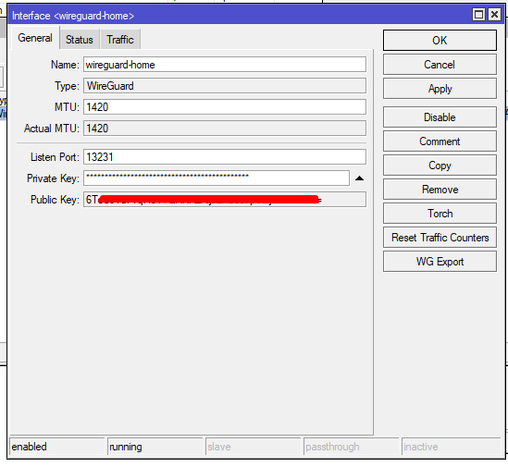Click the WG Export button
508x467 pixels.
440,262
